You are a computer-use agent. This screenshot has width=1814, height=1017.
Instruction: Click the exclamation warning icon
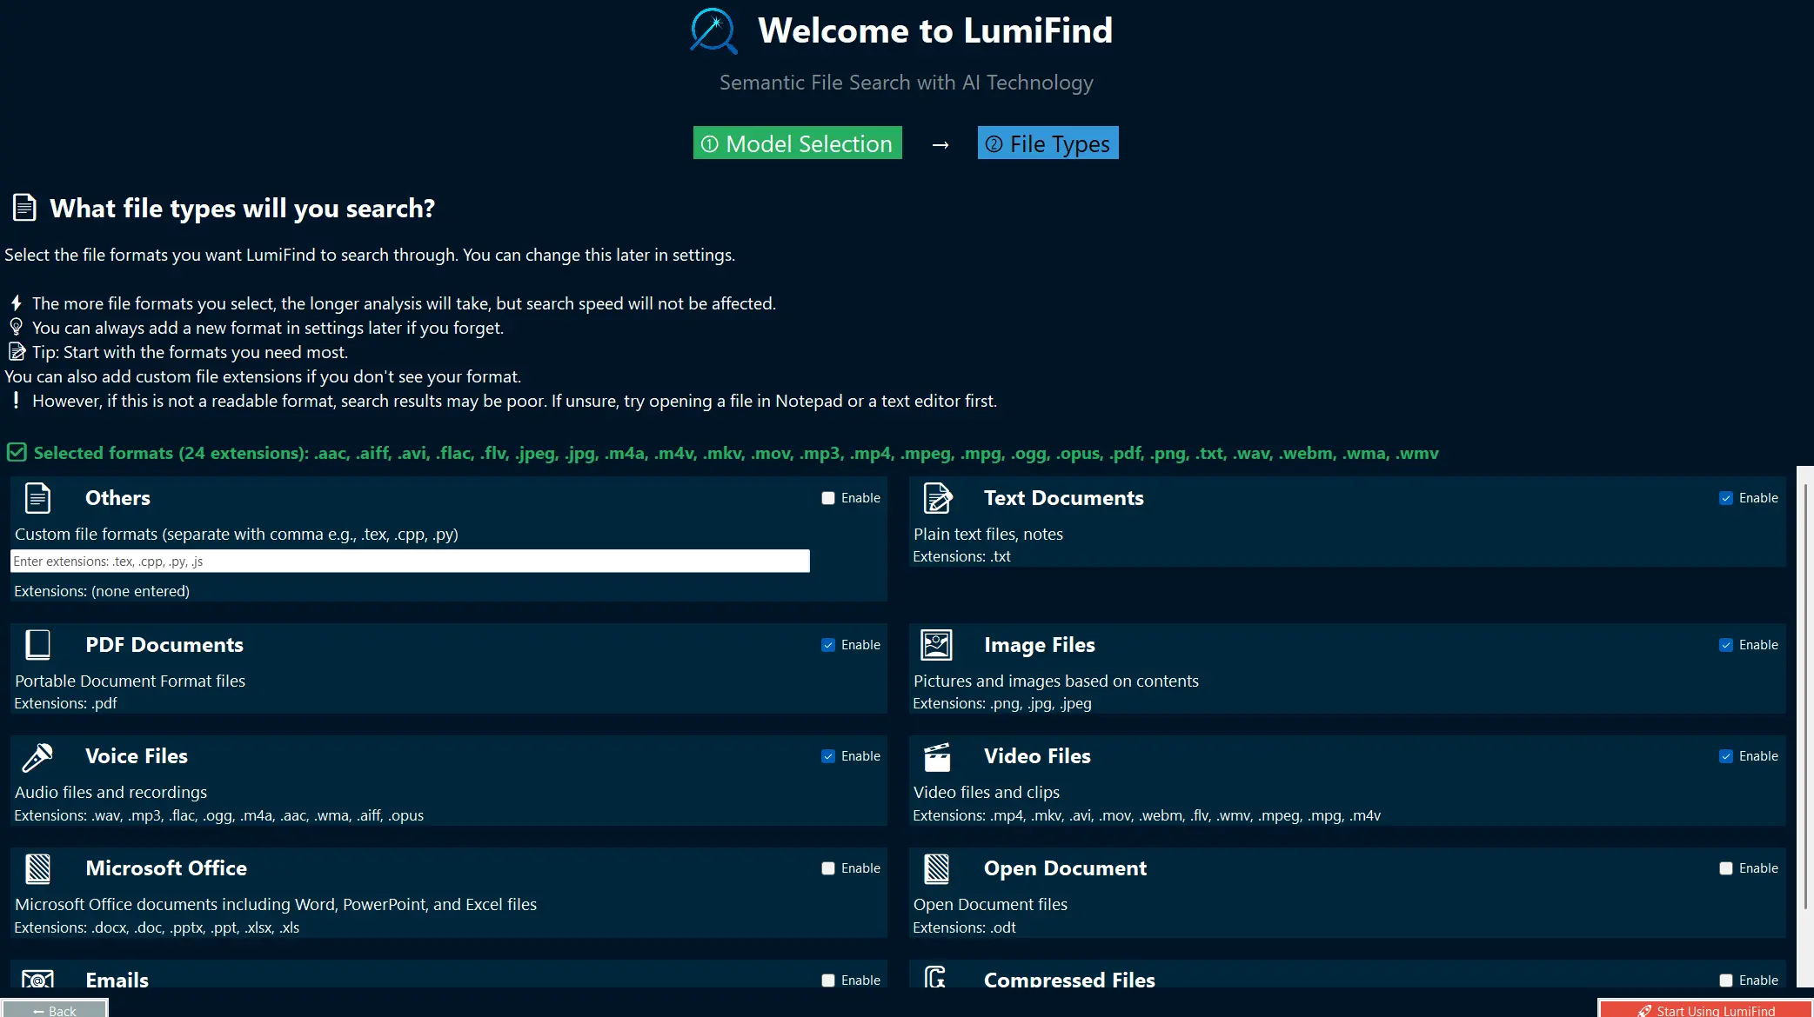[16, 400]
